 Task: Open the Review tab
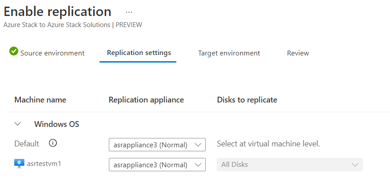pos(298,53)
